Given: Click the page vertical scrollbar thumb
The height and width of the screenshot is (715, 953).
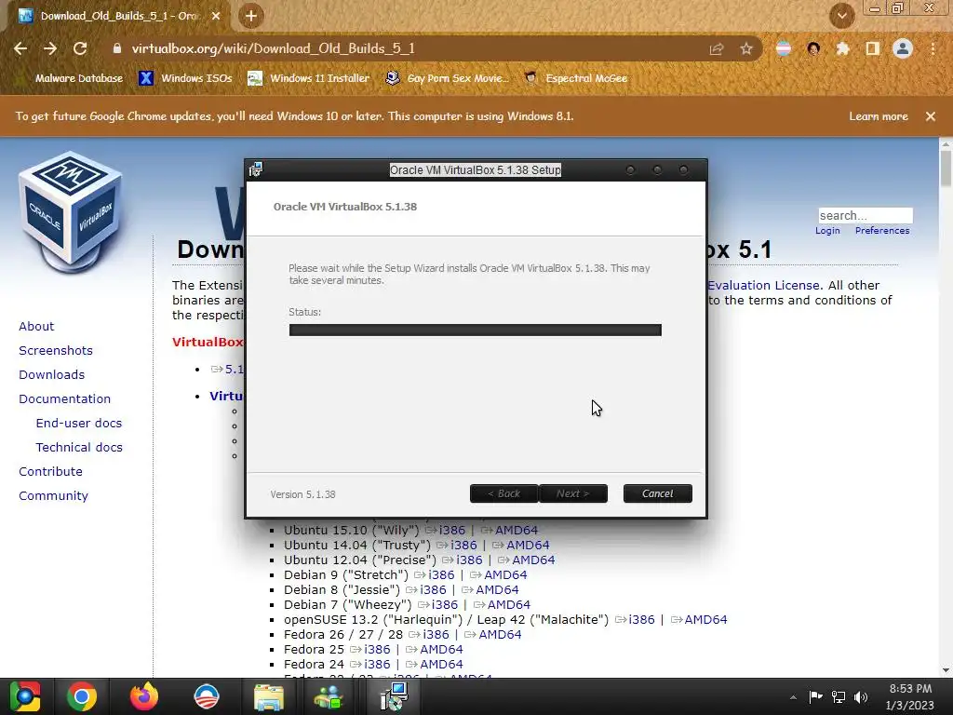Looking at the screenshot, I should point(946,168).
